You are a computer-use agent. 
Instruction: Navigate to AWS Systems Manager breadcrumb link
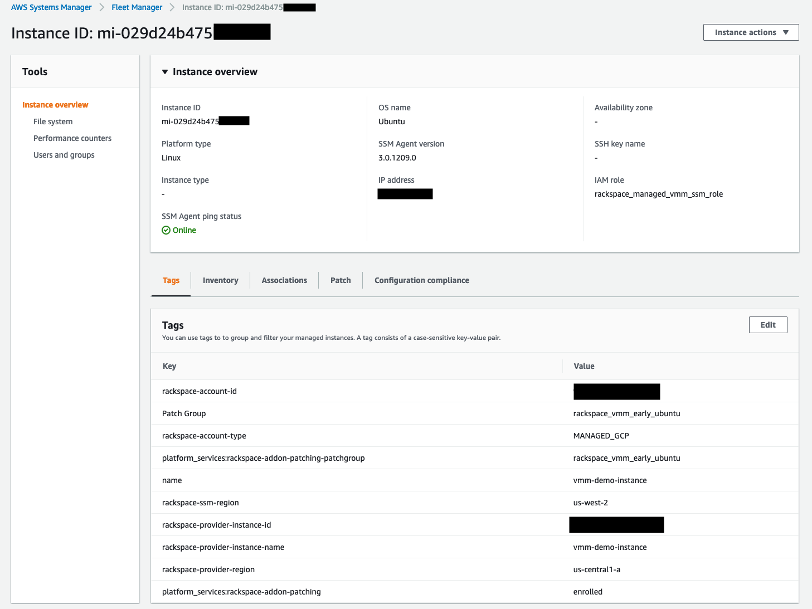(x=51, y=7)
